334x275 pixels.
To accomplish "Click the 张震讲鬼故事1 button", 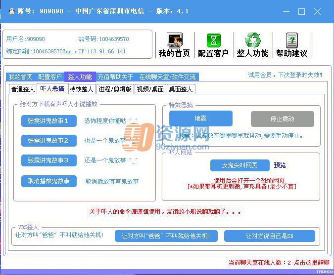I will point(49,120).
